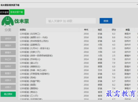The width and height of the screenshot is (138, 102).
Task: Filter by 恐怖片 in category sidebar
Action: [8, 66]
